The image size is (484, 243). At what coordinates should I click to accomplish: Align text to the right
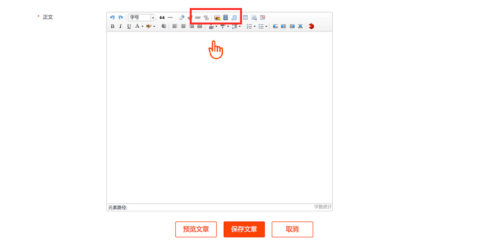[192, 26]
